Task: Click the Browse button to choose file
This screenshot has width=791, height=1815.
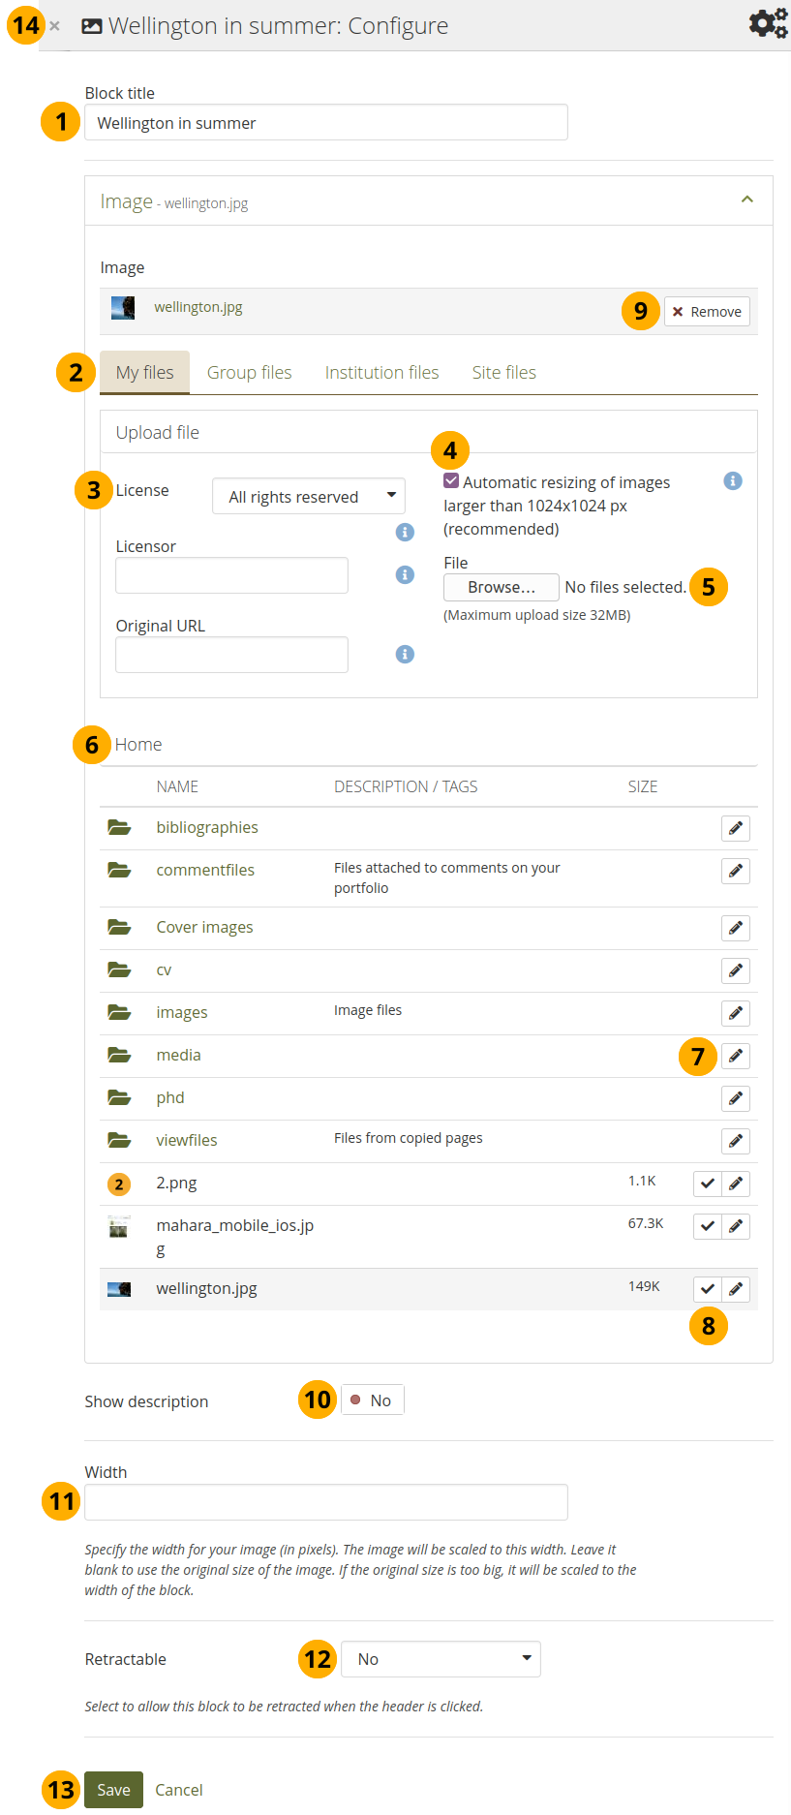Action: point(501,588)
